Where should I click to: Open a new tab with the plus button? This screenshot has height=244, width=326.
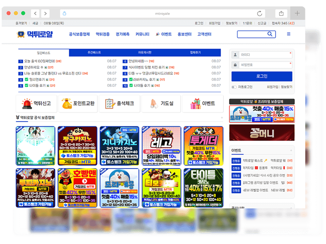[297, 13]
